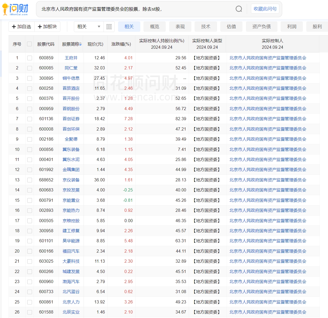The image size is (328, 318).
Task: Open the column layout settings icon
Action: click(x=109, y=27)
